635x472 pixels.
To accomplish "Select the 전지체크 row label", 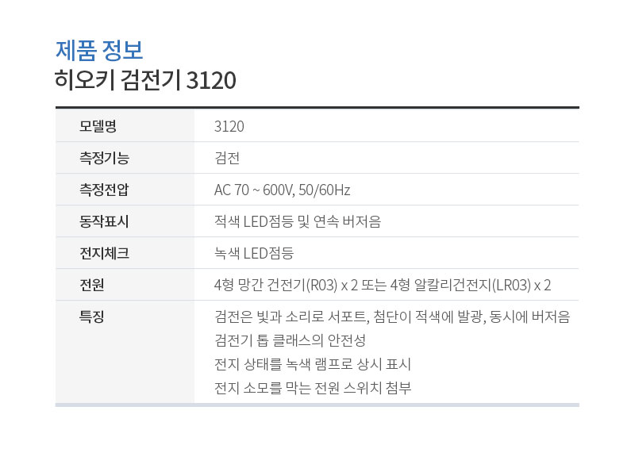I will click(x=105, y=253).
